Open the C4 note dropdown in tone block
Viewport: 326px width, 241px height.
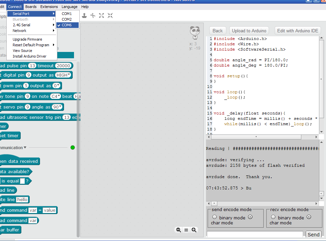55,97
